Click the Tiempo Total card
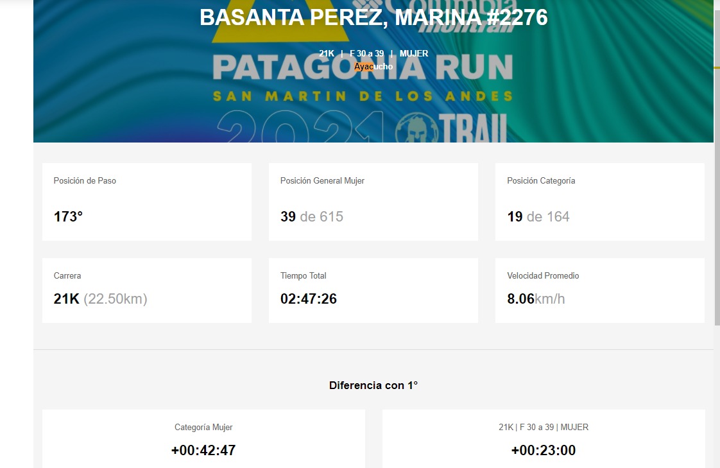Viewport: 720px width, 468px height. 373,290
